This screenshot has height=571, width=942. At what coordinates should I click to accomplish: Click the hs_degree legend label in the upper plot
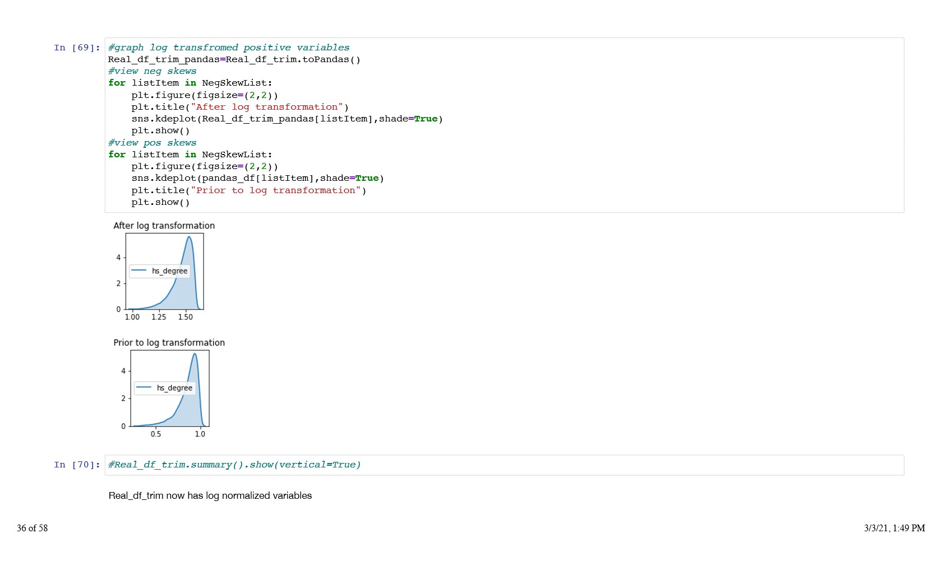coord(169,271)
